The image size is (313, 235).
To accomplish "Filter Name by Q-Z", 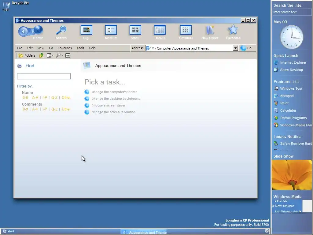I will 54,98.
